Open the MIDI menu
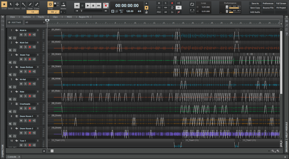Image resolution: width=289 pixels, height=159 pixels. [x=71, y=17]
